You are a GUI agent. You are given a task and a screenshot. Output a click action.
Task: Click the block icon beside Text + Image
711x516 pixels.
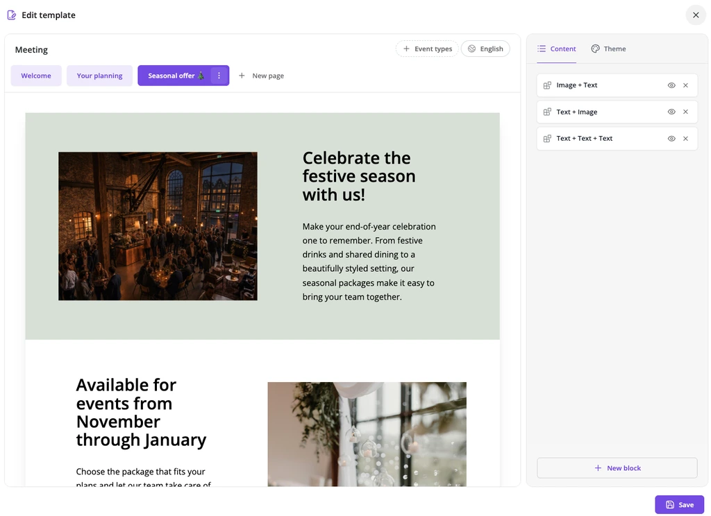tap(547, 112)
